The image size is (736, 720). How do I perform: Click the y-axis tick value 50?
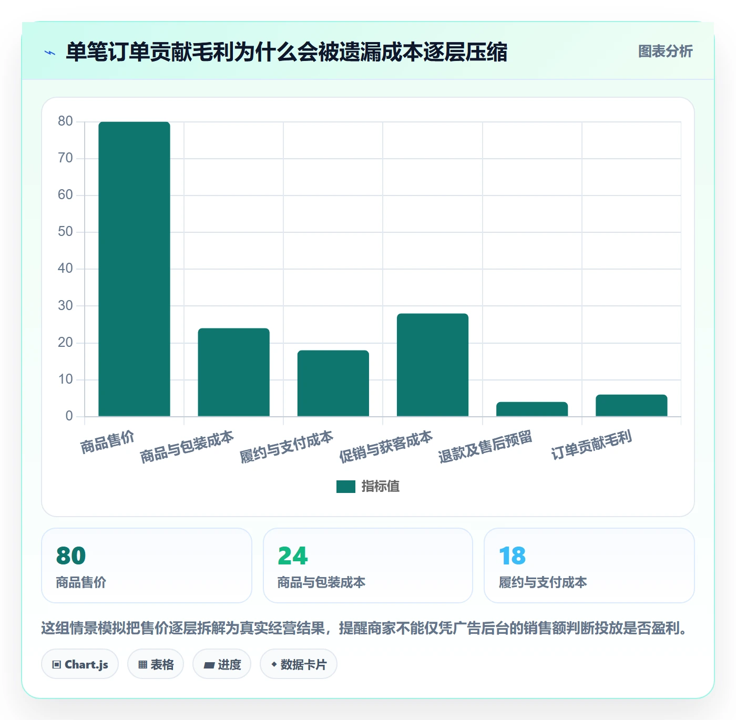(65, 232)
